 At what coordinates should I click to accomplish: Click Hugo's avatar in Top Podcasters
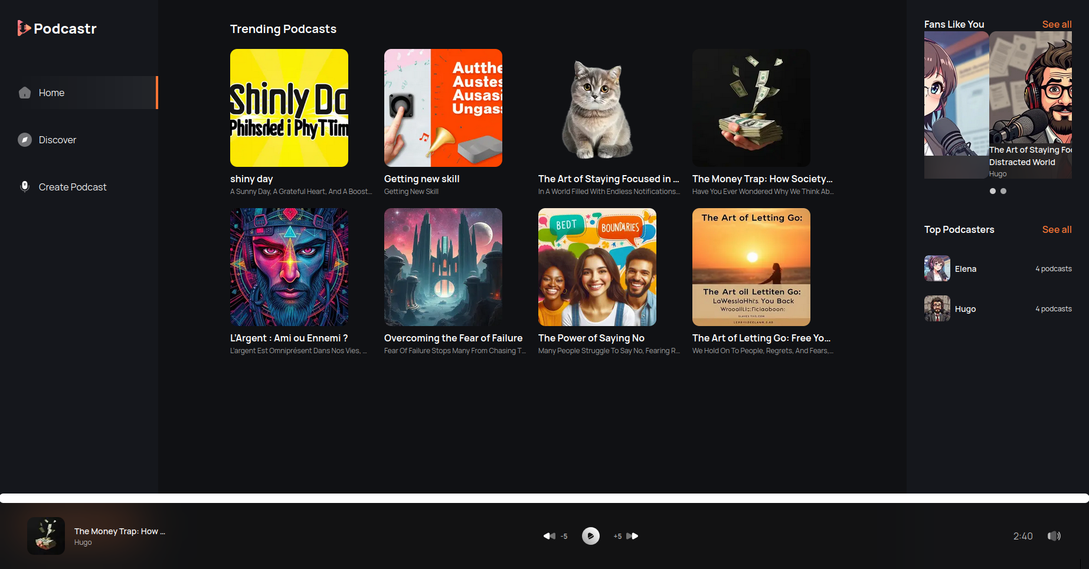pos(937,308)
